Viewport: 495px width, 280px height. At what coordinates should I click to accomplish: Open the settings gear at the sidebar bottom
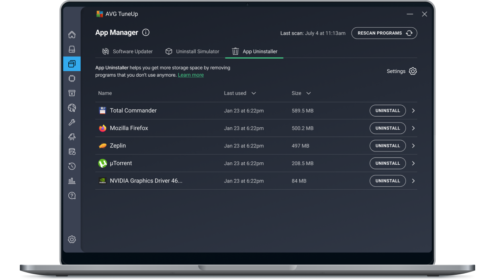tap(72, 239)
